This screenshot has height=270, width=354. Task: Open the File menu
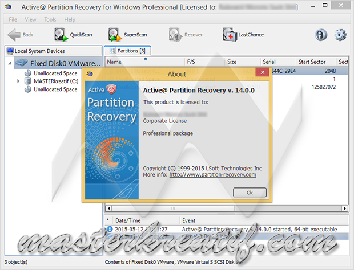tap(13, 19)
